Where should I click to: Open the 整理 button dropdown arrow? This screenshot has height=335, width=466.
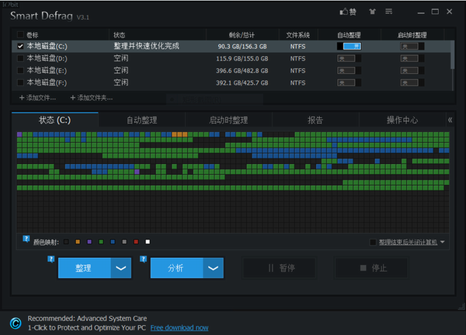coord(120,268)
